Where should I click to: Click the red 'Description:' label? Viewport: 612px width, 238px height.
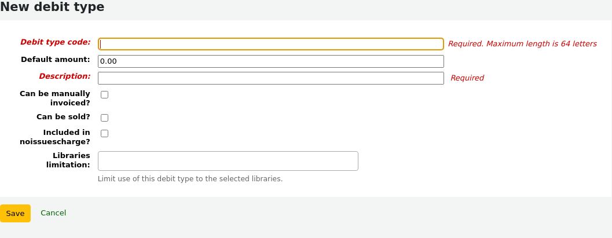tap(65, 76)
